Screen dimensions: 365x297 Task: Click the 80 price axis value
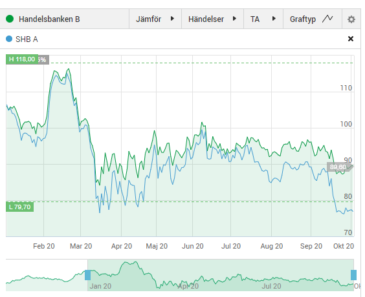click(x=348, y=196)
